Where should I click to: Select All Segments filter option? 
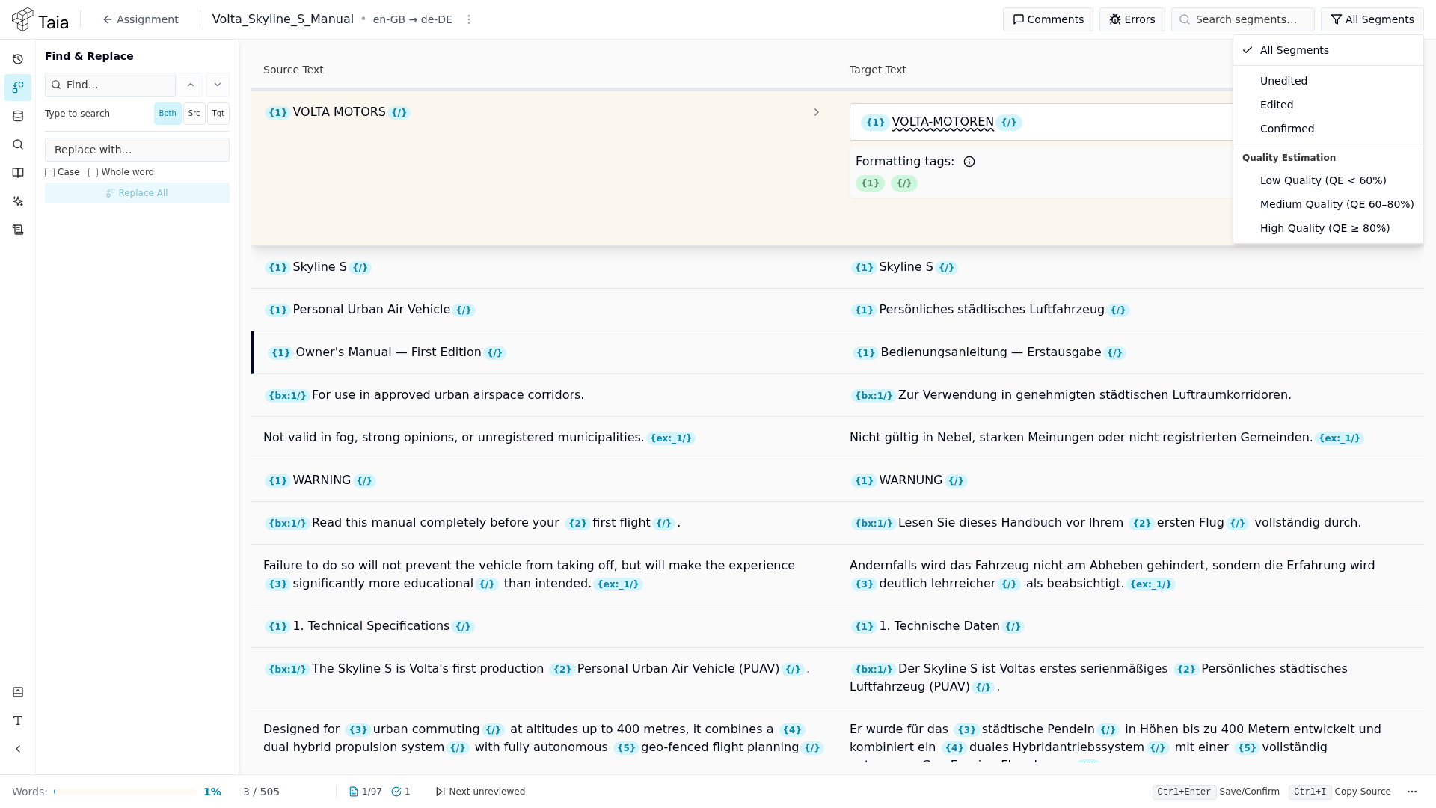(1328, 50)
